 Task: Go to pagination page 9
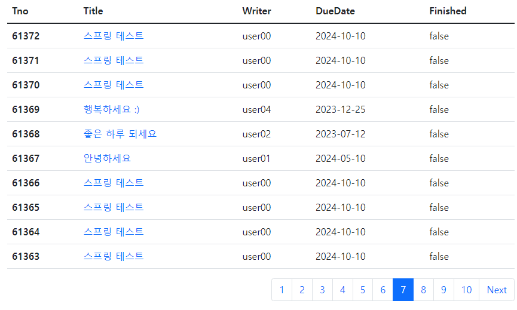tap(444, 290)
